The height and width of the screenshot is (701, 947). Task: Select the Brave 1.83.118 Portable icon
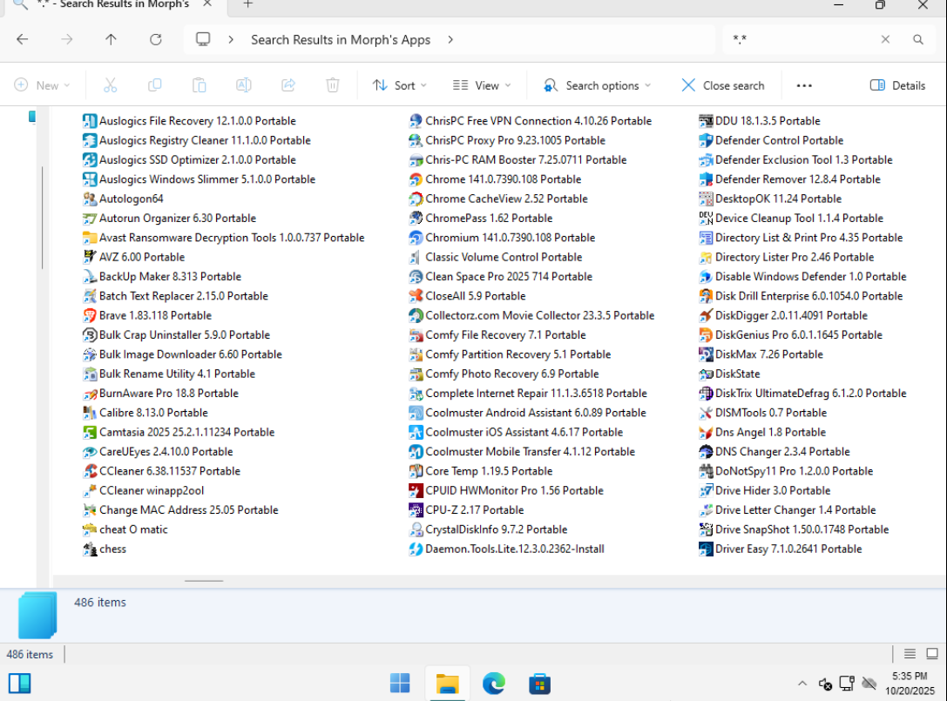click(90, 315)
